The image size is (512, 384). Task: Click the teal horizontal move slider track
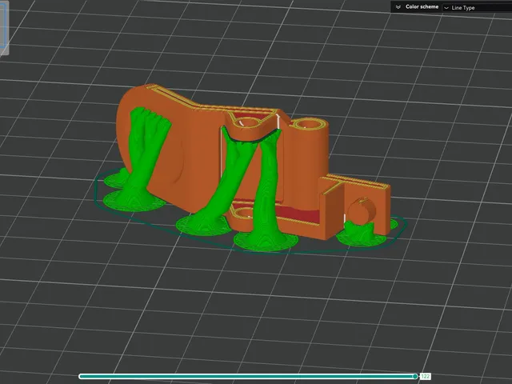click(246, 377)
